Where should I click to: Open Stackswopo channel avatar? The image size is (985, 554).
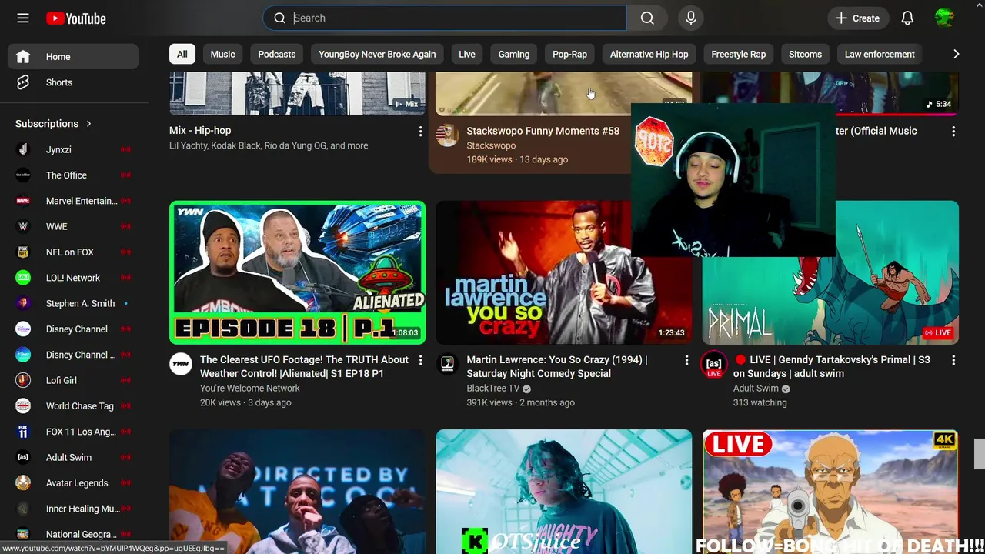pyautogui.click(x=447, y=135)
